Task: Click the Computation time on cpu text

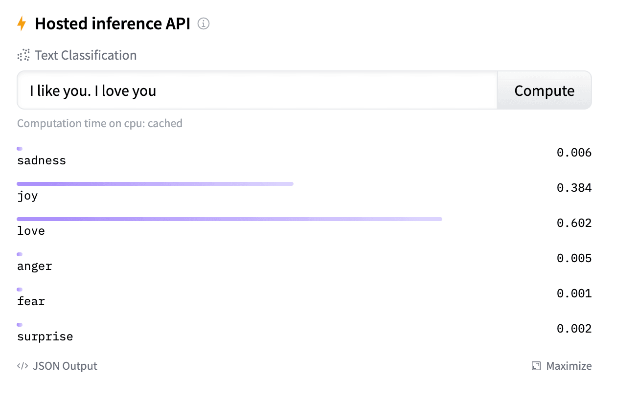Action: tap(100, 123)
